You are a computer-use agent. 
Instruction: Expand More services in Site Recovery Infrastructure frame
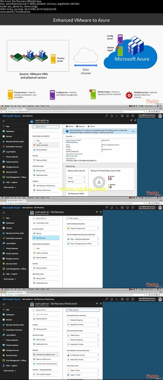[10, 370]
